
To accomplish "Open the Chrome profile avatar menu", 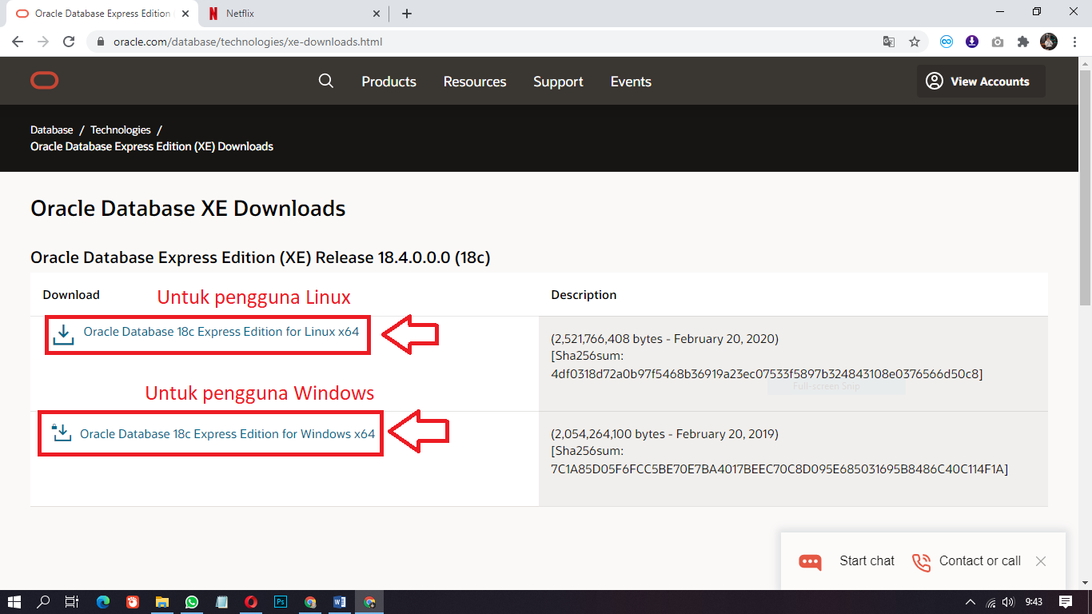I will point(1048,42).
